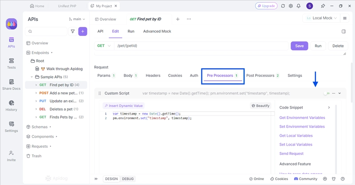Open Settings in left sidebar
The height and width of the screenshot is (185, 355).
[x=12, y=127]
